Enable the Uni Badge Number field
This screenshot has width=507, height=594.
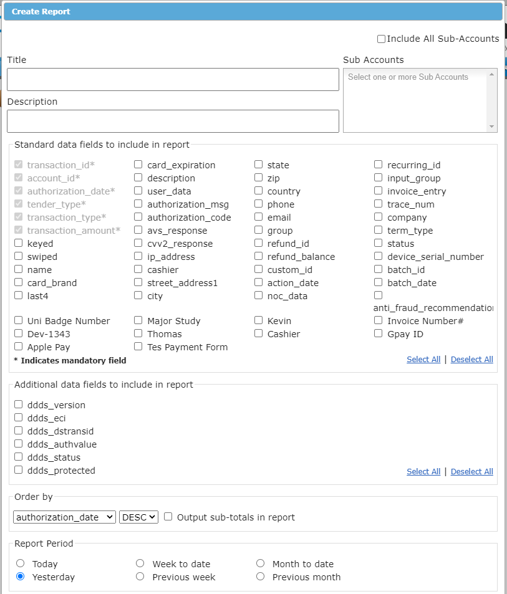coord(18,320)
